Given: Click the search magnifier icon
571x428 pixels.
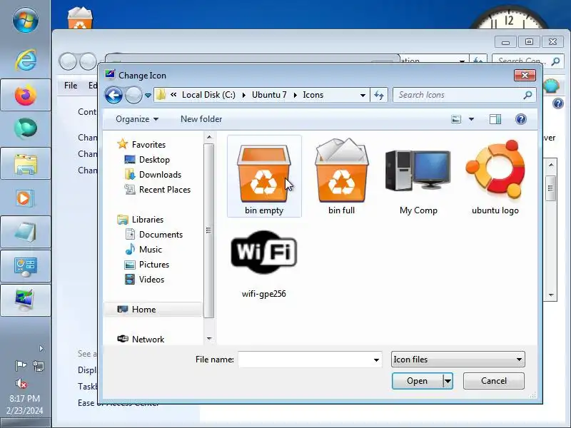Looking at the screenshot, I should (x=527, y=95).
